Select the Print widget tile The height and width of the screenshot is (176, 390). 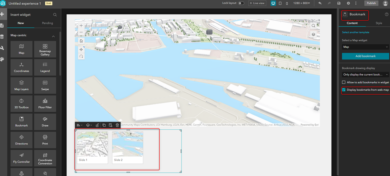click(45, 140)
